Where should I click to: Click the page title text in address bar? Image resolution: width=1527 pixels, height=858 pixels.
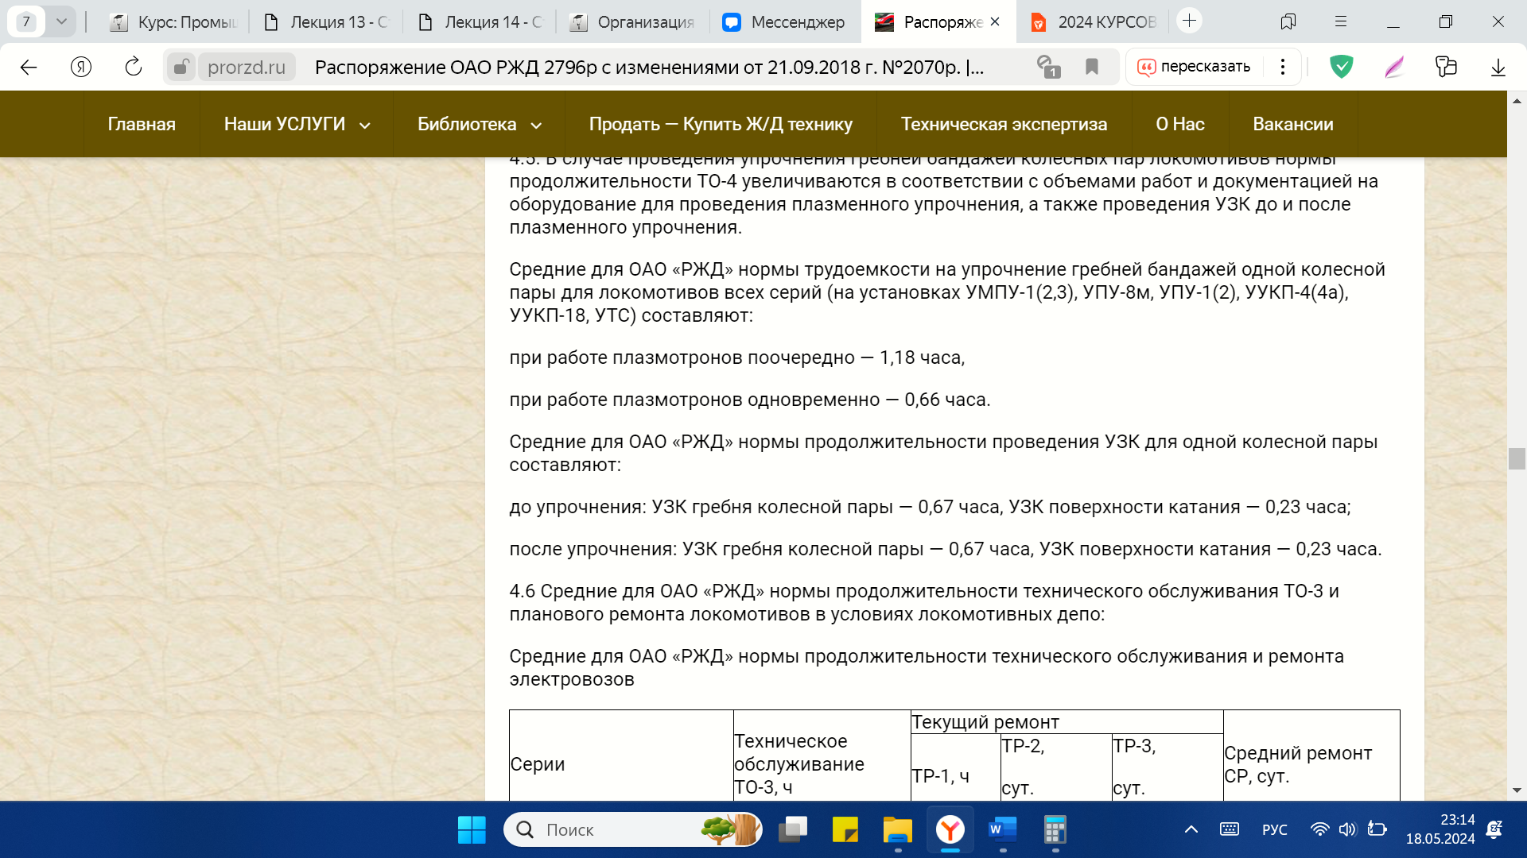point(649,68)
